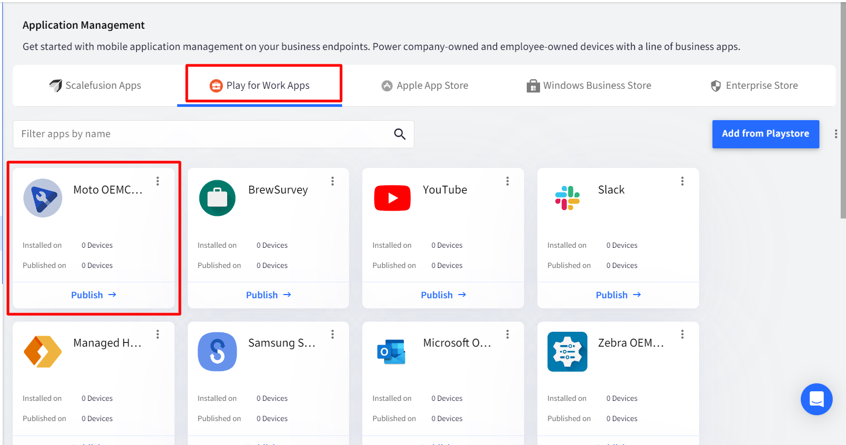The image size is (846, 445).
Task: Click the Enterprise Store shield icon
Action: coord(716,86)
